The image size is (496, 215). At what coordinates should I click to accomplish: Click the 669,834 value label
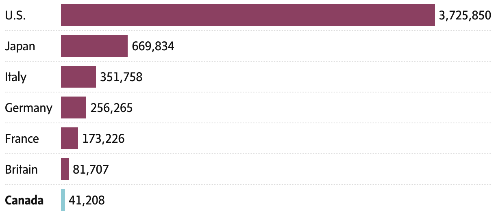point(153,46)
